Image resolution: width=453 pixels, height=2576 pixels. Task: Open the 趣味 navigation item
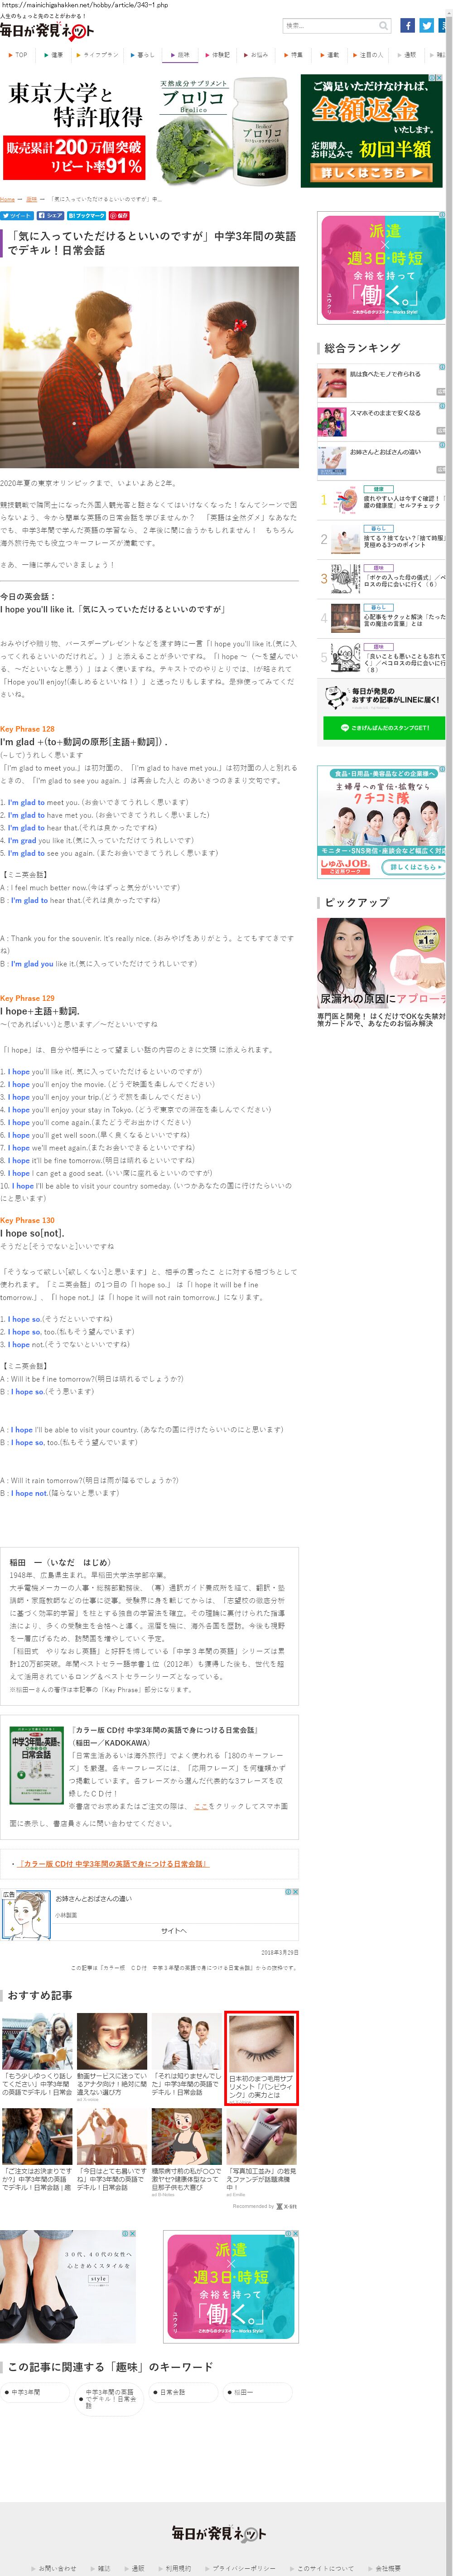coord(179,55)
